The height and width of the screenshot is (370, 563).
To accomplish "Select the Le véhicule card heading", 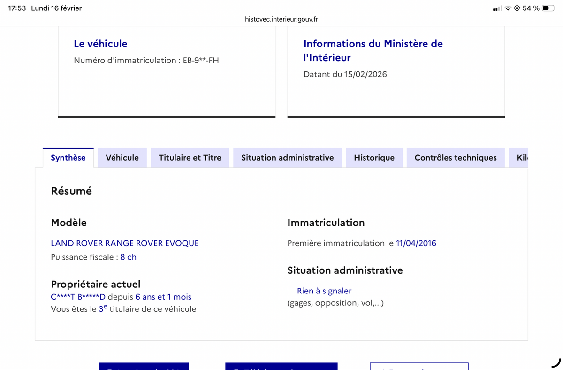I will [x=100, y=44].
